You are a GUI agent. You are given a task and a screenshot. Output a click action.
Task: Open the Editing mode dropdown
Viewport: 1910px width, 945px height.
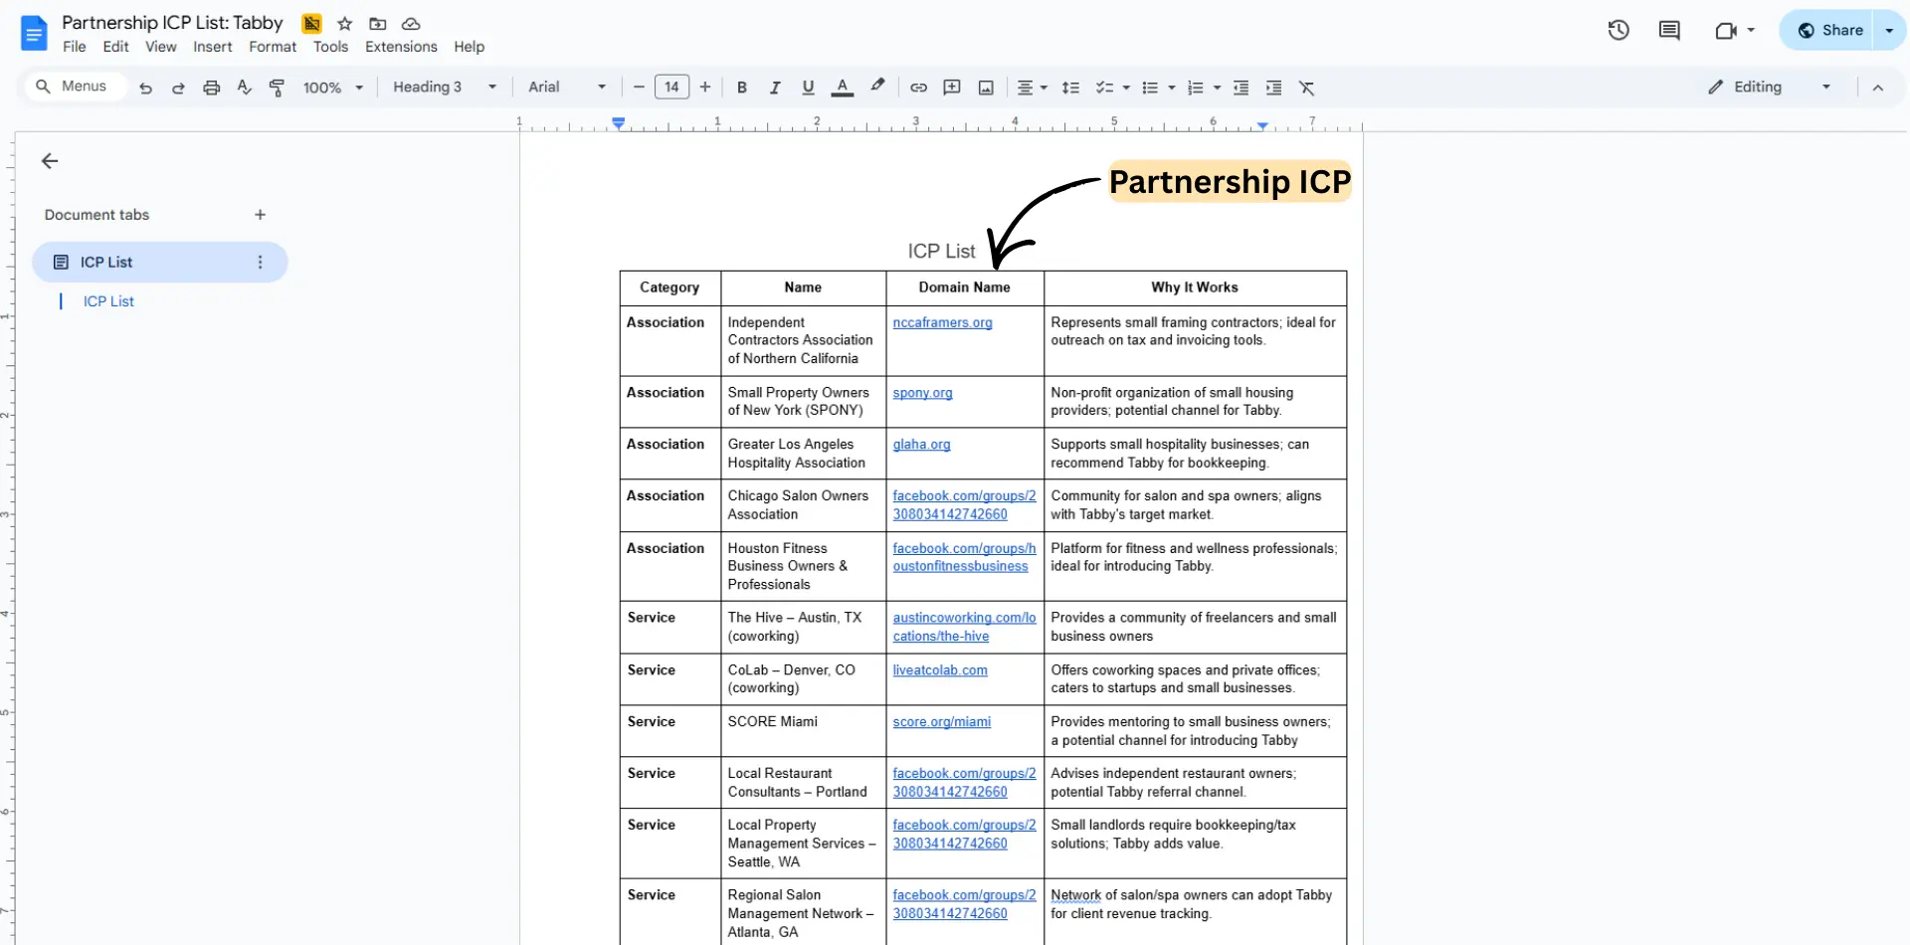click(x=1826, y=87)
